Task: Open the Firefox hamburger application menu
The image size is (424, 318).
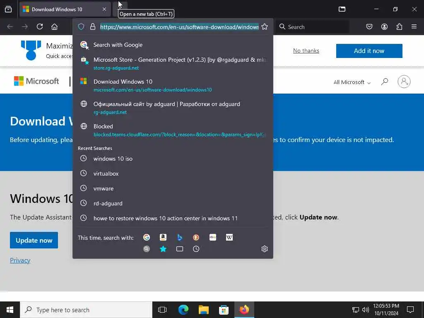Action: 414,27
